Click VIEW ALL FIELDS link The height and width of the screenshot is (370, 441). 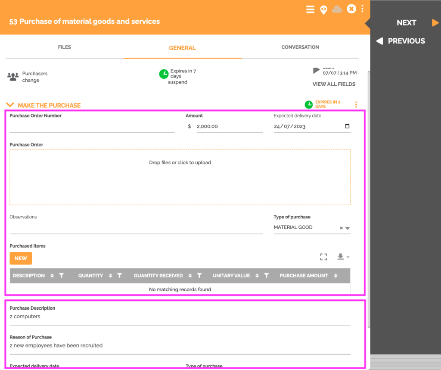[x=334, y=84]
